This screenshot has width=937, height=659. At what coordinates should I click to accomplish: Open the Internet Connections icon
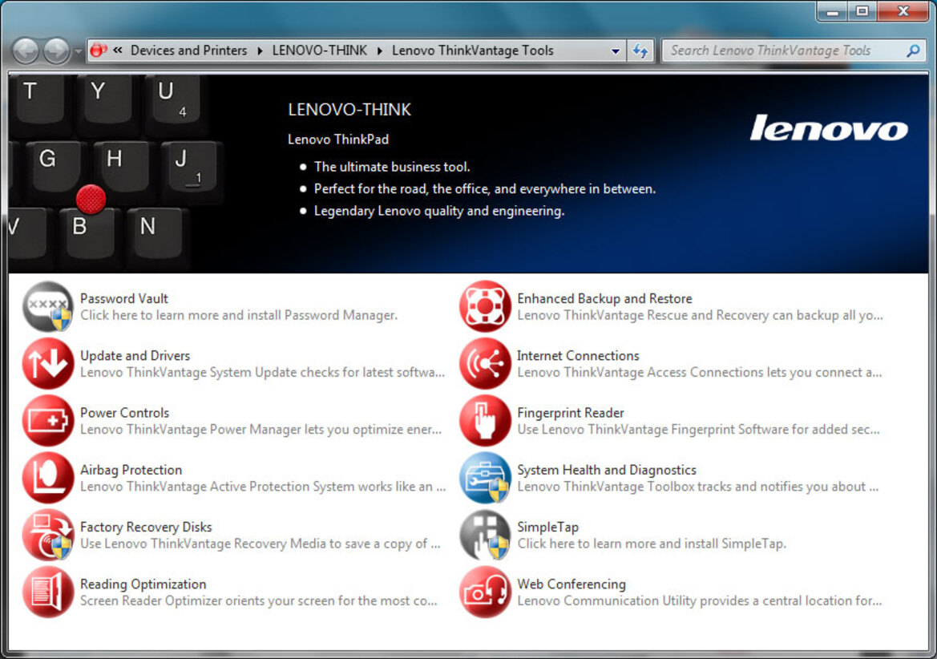pos(485,363)
